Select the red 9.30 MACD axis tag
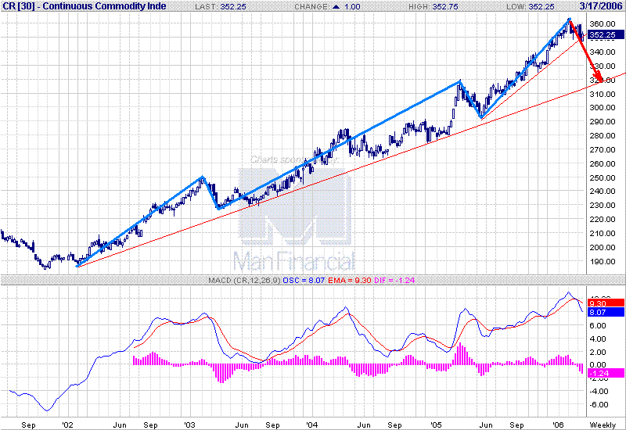Image resolution: width=626 pixels, height=430 pixels. (606, 303)
